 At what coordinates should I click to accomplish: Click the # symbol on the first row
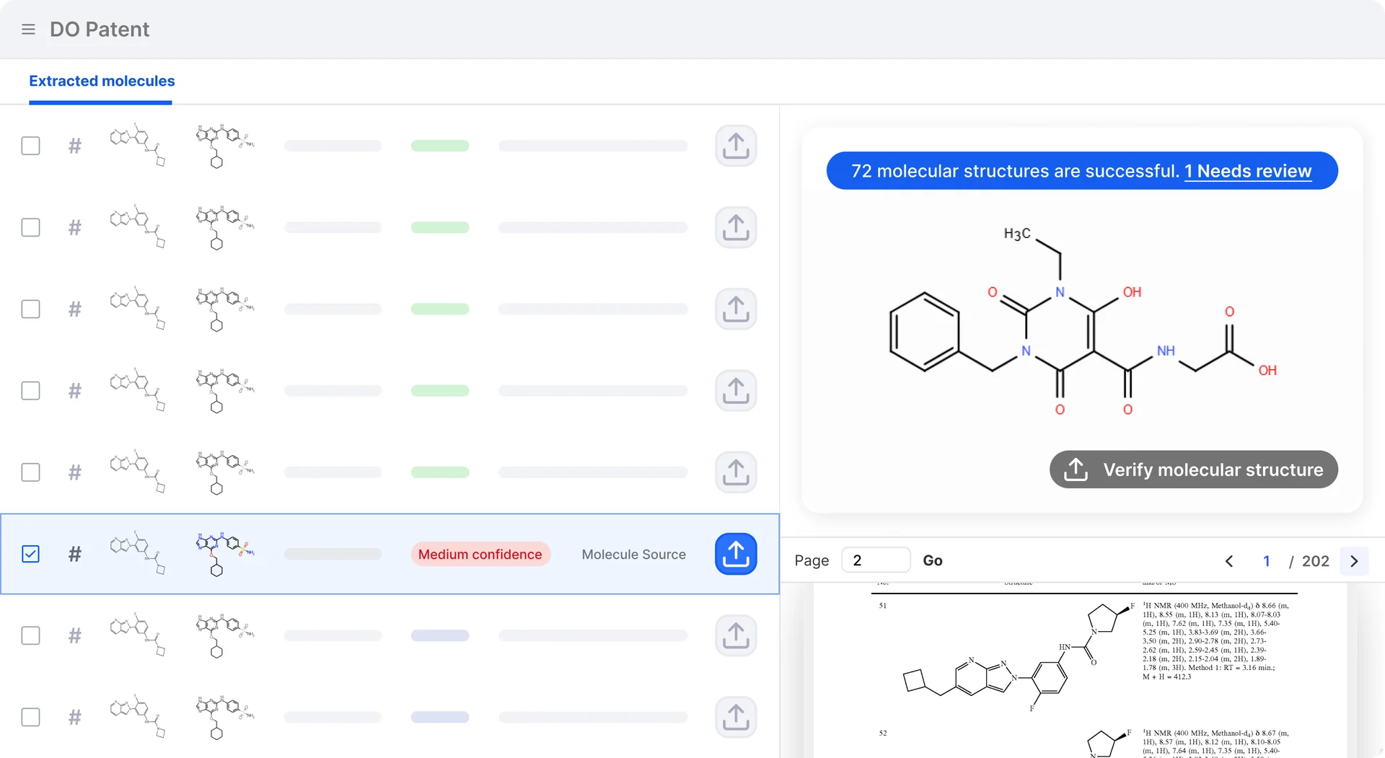pyautogui.click(x=74, y=145)
